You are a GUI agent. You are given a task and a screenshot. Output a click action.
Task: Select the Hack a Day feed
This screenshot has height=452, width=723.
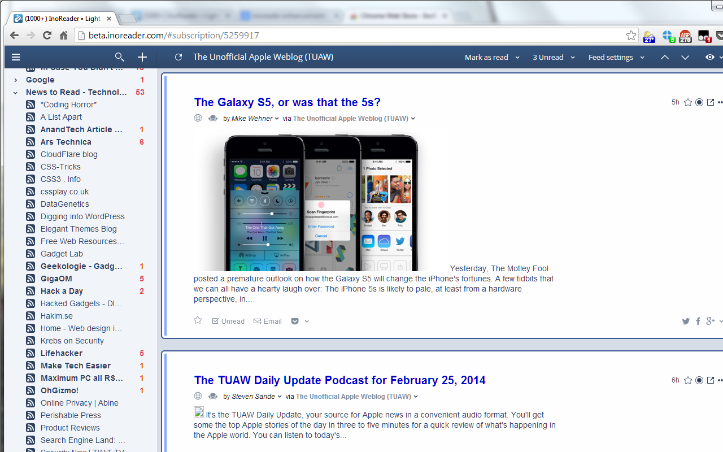click(62, 291)
